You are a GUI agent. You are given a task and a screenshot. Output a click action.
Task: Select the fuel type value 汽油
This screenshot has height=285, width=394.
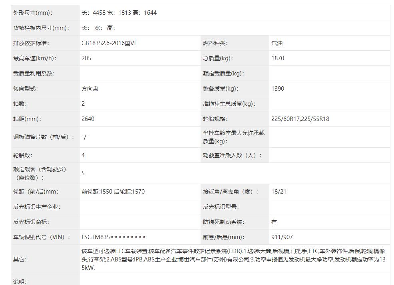pos(277,43)
